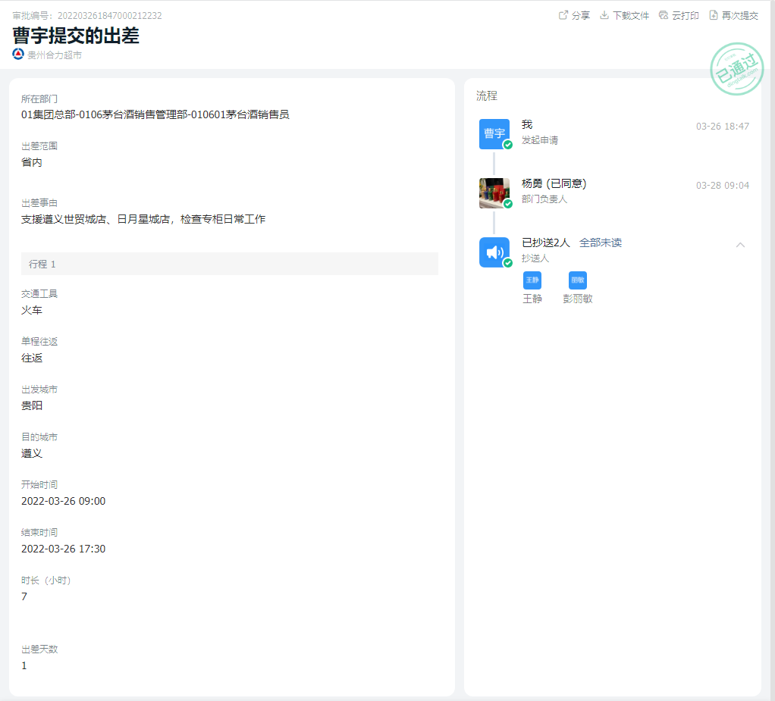Click the cloud print icon

tap(664, 15)
